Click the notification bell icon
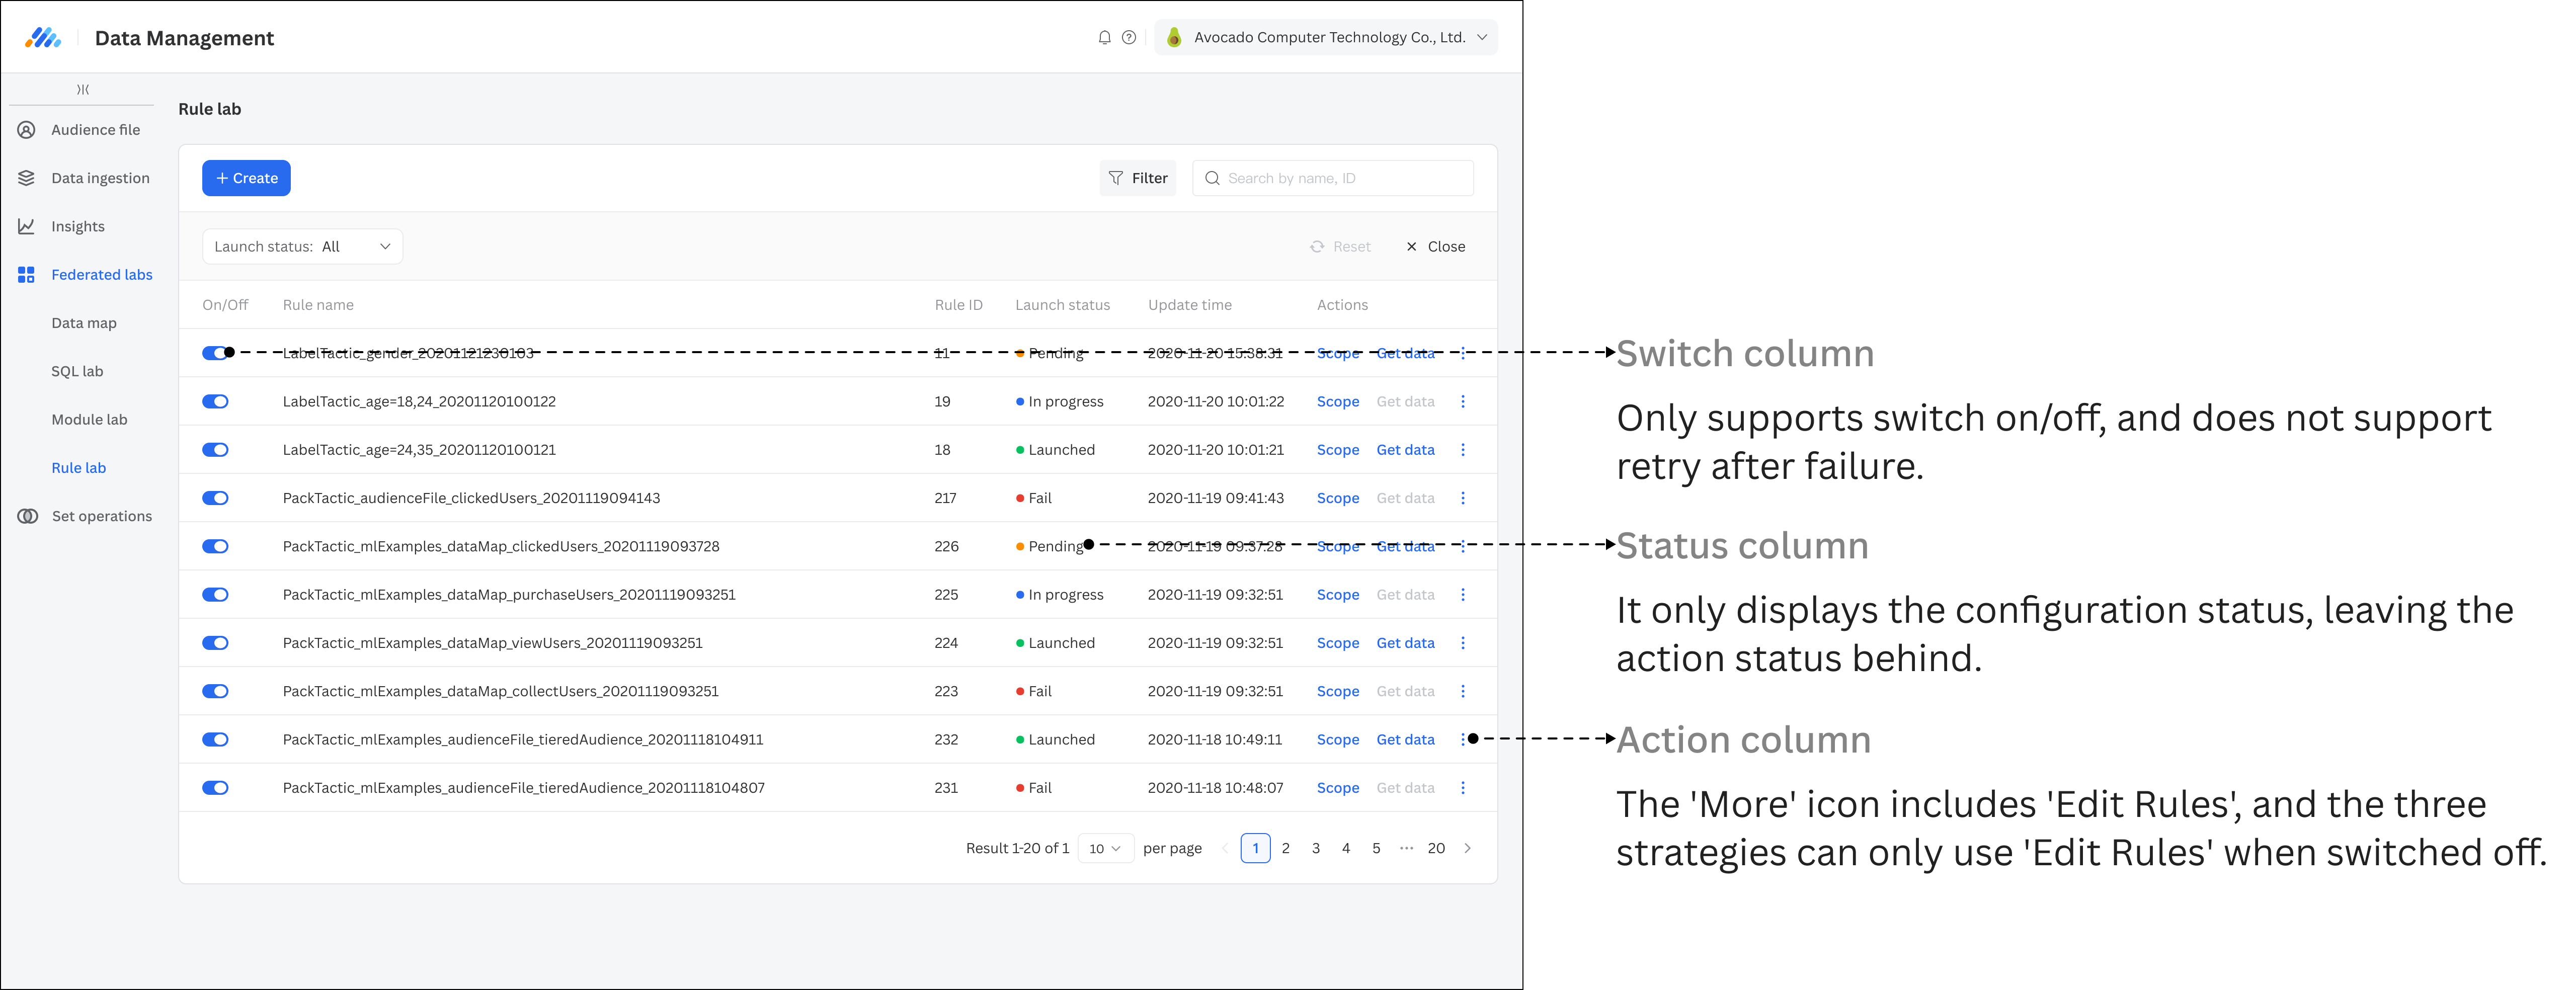Screen dimensions: 2576x990 click(1104, 38)
